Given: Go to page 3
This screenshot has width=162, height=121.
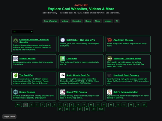Looking at the screenshot, I should pos(37,105).
